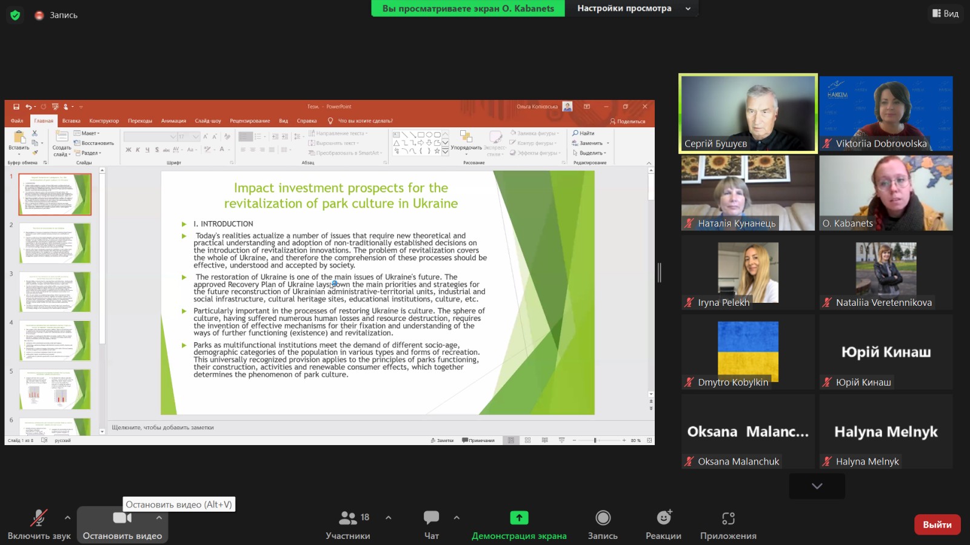Screen dimensions: 970x545
Task: Toggle Заметки notes pane in status bar
Action: [442, 440]
